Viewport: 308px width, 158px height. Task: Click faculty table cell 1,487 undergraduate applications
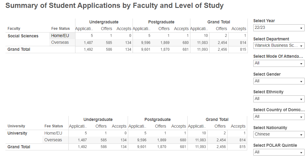coord(88,43)
